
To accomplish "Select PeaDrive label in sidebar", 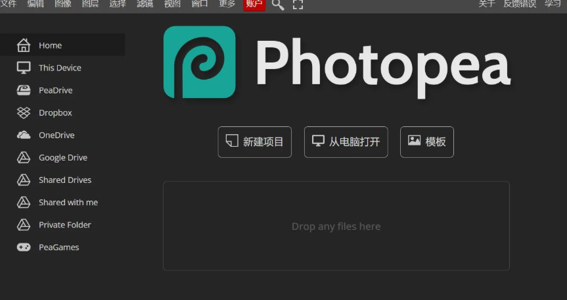I will coord(56,90).
